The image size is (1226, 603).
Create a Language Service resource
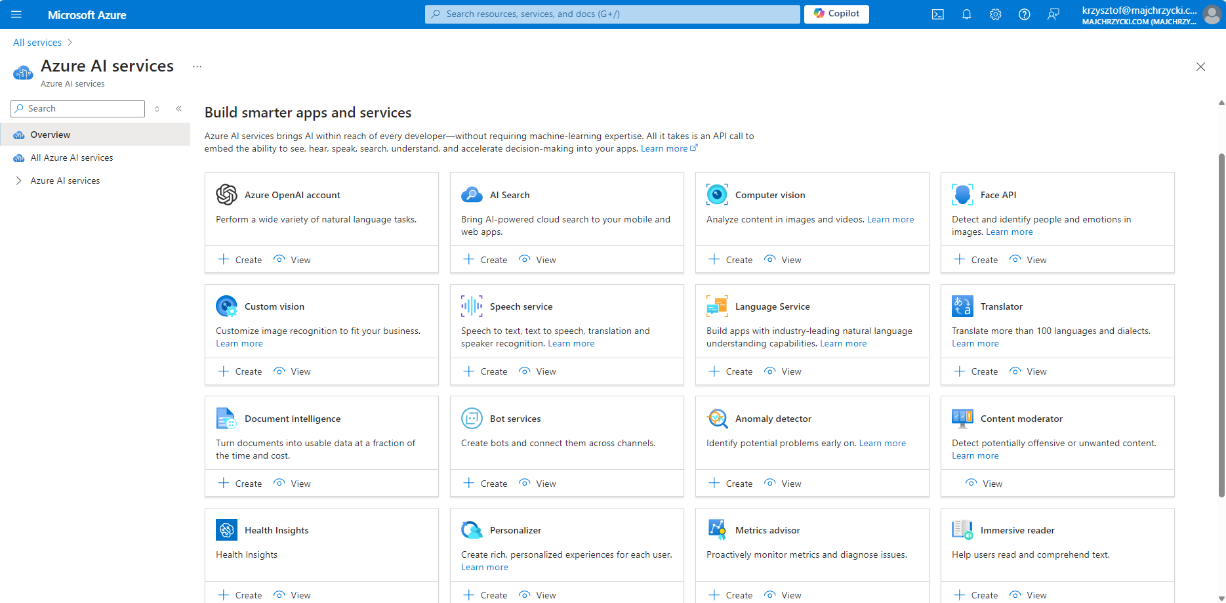[731, 371]
